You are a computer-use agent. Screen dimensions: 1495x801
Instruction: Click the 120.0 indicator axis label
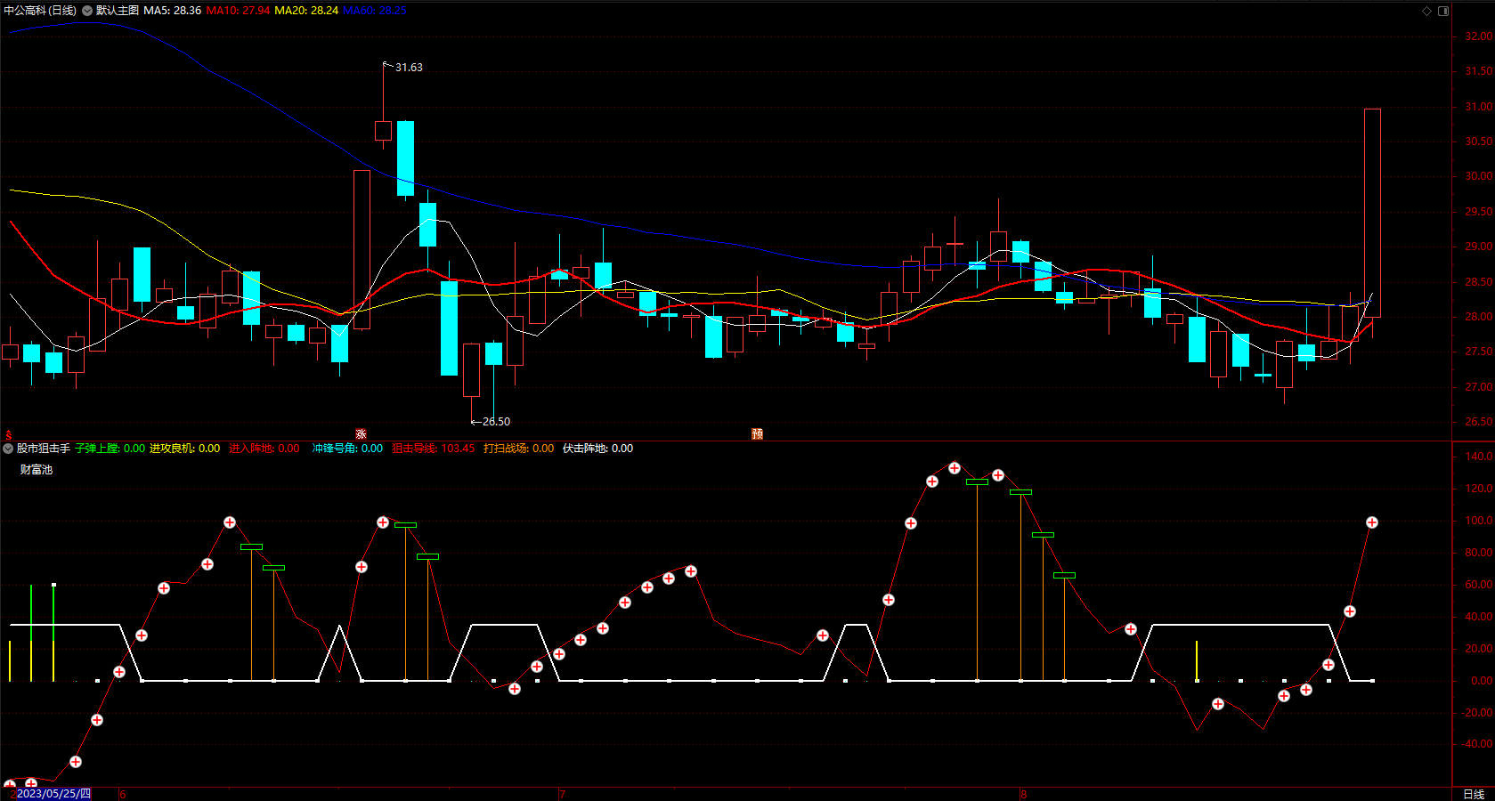pyautogui.click(x=1479, y=489)
